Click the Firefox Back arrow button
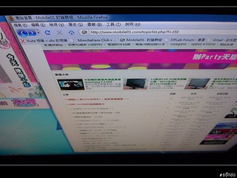237x178 pixels. point(22,33)
